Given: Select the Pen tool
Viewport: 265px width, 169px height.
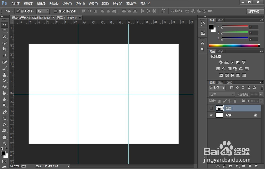Looking at the screenshot, I should coord(5,112).
